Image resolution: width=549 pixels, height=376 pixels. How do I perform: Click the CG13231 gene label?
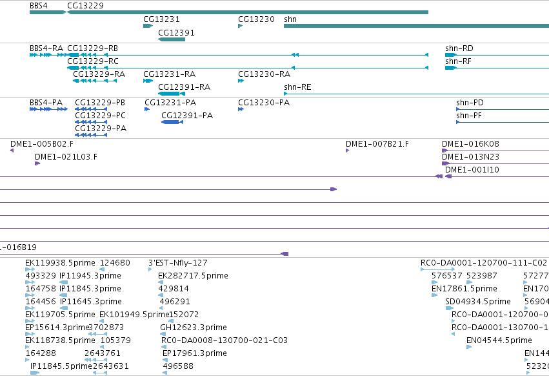tap(161, 19)
